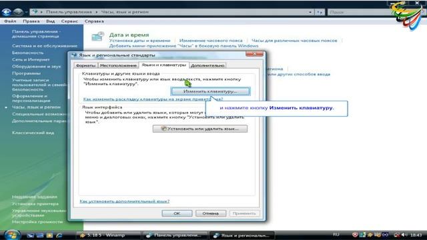This screenshot has width=427, height=240.
Task: Open Установка даты и времени link
Action: click(139, 41)
